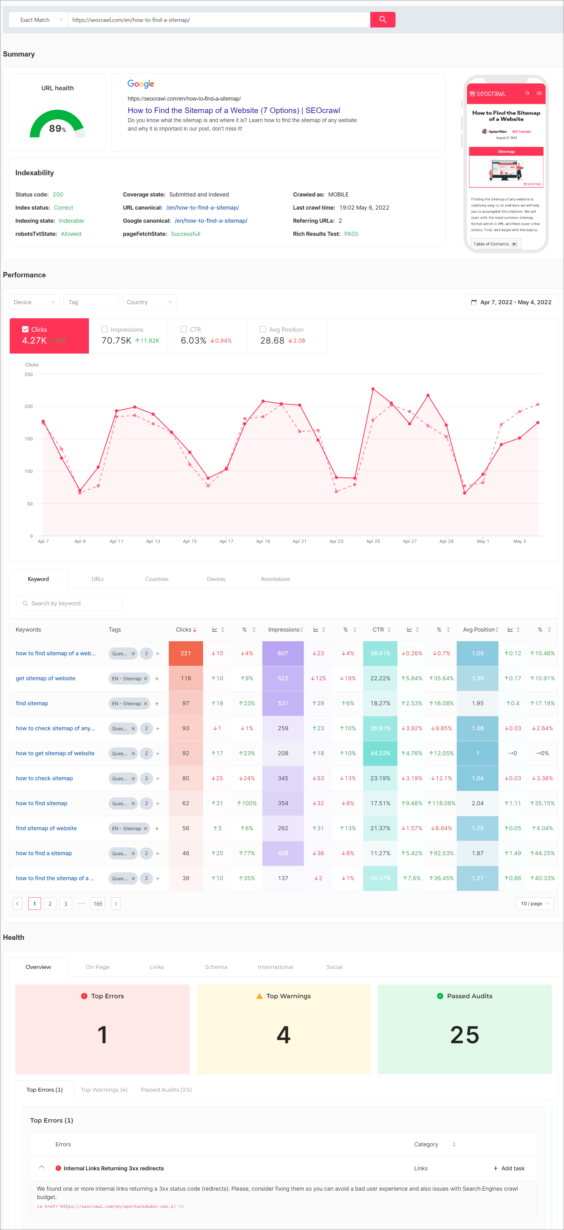Sort errors by Category column
The width and height of the screenshot is (564, 1230).
pyautogui.click(x=454, y=1144)
